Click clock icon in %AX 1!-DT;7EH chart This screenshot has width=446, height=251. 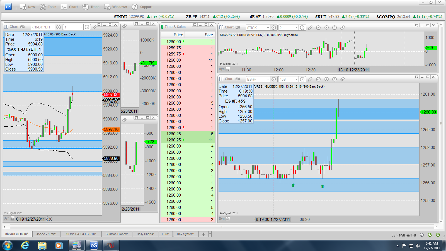click(x=87, y=27)
